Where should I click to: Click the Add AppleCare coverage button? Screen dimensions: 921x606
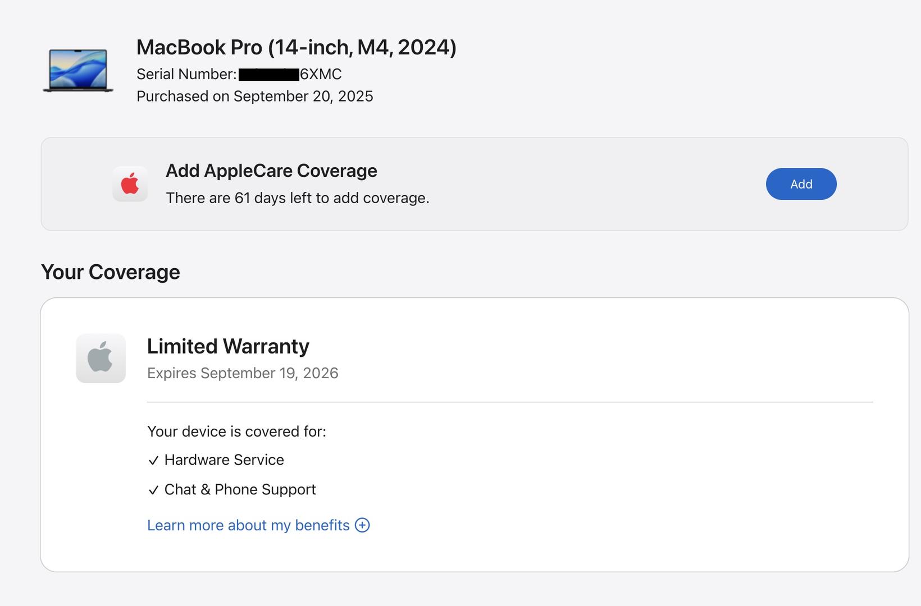801,184
